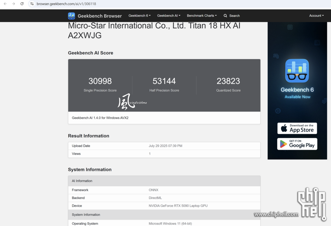331x226 pixels.
Task: Click the Single Precision Score label
Action: click(100, 90)
